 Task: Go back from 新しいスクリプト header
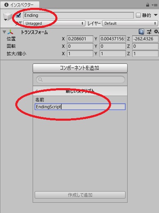coord(37,91)
